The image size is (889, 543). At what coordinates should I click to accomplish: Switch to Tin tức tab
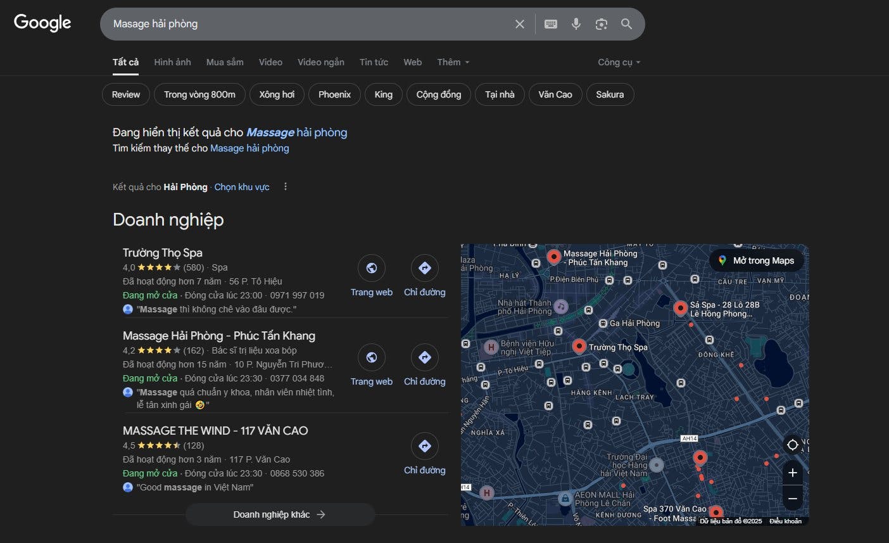pyautogui.click(x=374, y=62)
